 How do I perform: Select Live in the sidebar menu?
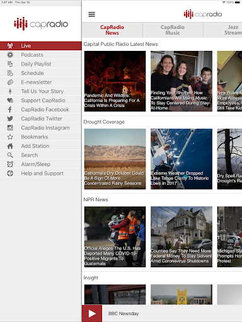pos(41,46)
